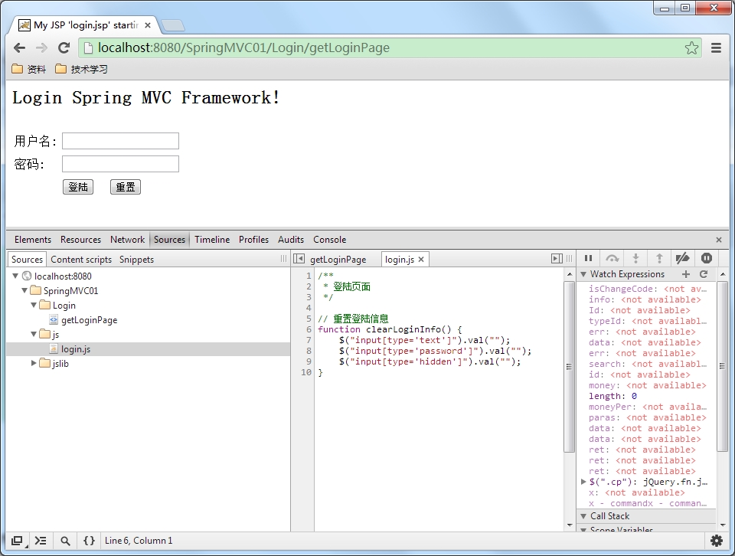Expand the jslib folder
735x556 pixels.
pyautogui.click(x=34, y=363)
